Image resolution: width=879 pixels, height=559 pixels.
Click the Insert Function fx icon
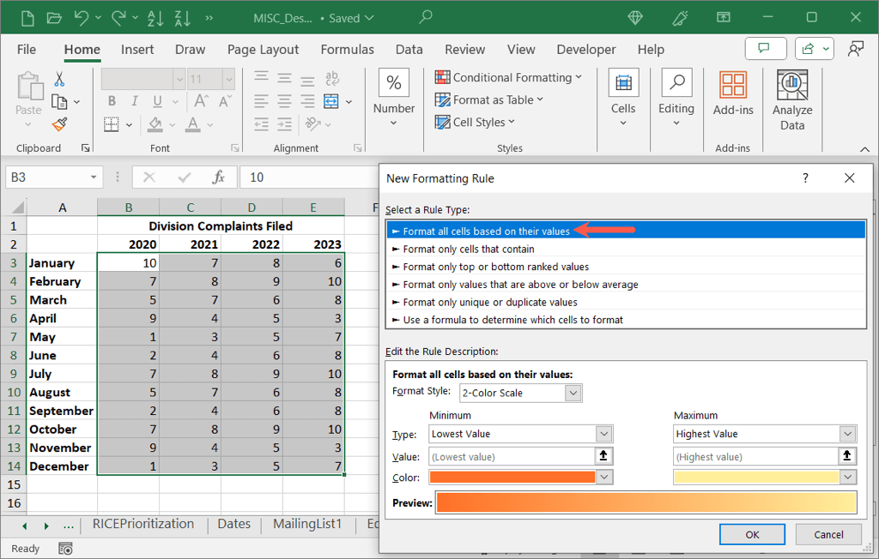pos(219,177)
